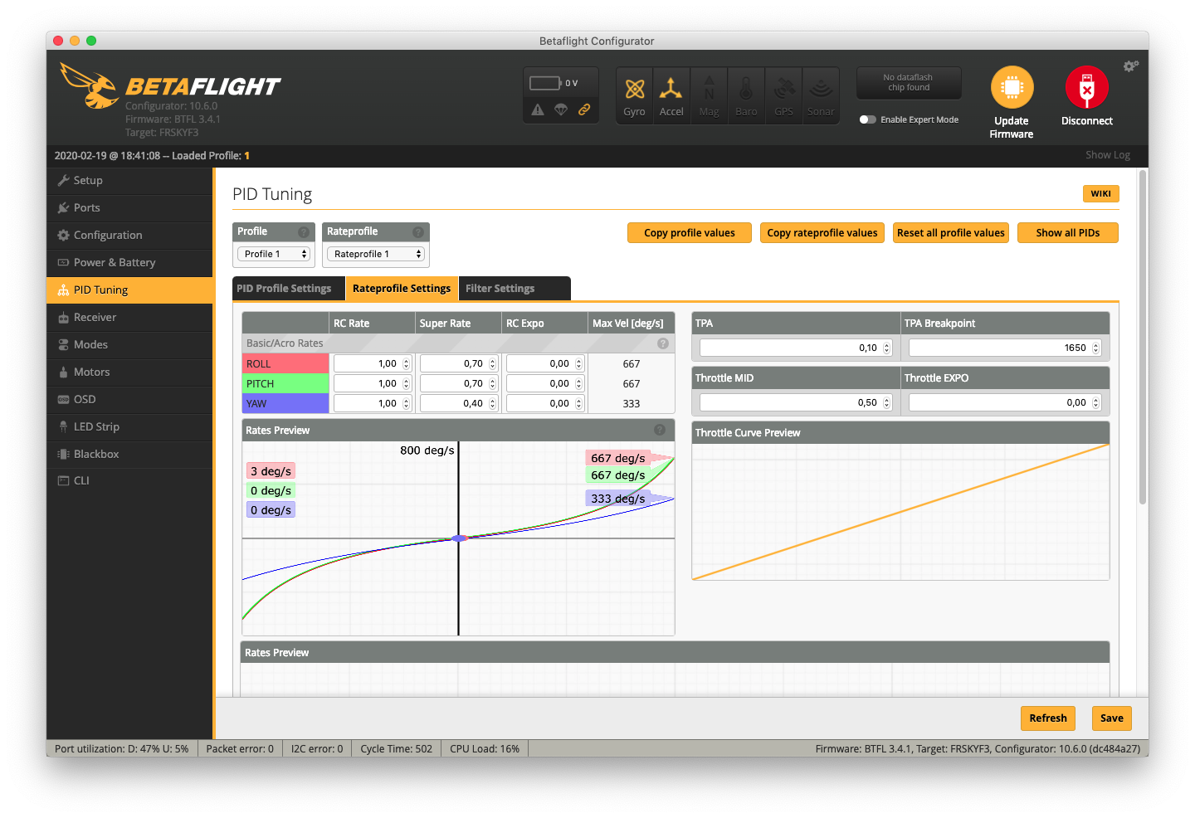The height and width of the screenshot is (818, 1195).
Task: Click the YAW blue color label
Action: 286,403
